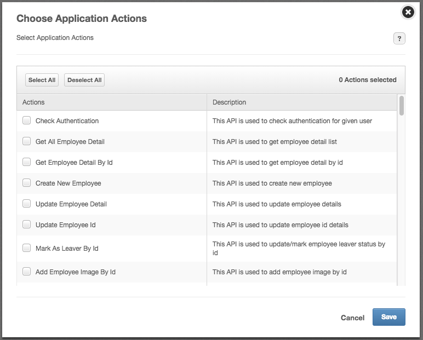The height and width of the screenshot is (340, 423).
Task: Tick the Get All Employee Detail checkbox
Action: [x=26, y=141]
